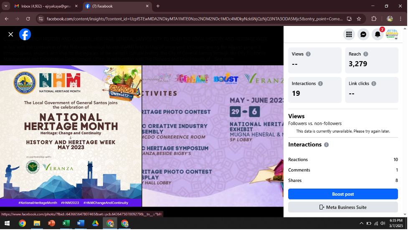This screenshot has height=230, width=408.
Task: Open the clock and date flyout
Action: (x=396, y=223)
